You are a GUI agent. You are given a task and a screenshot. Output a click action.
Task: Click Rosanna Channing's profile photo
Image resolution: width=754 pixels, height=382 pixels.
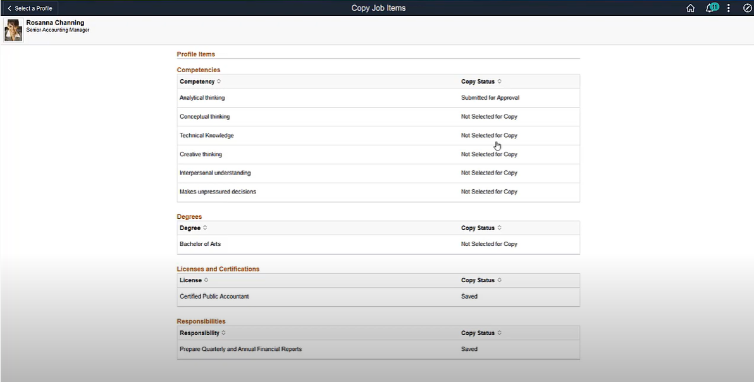[13, 30]
